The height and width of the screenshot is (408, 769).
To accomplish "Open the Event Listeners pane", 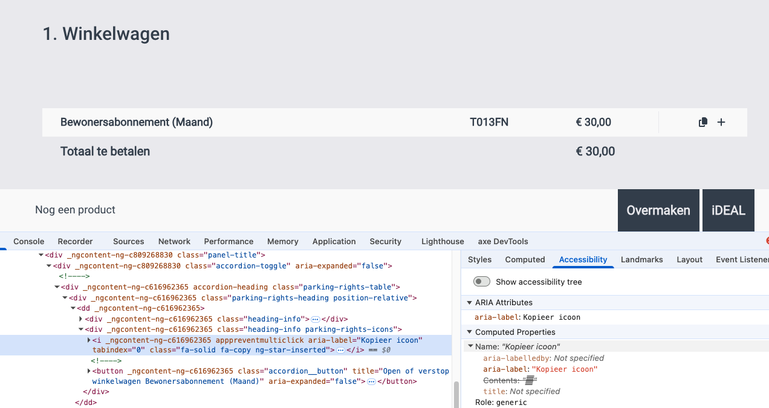I will click(742, 259).
